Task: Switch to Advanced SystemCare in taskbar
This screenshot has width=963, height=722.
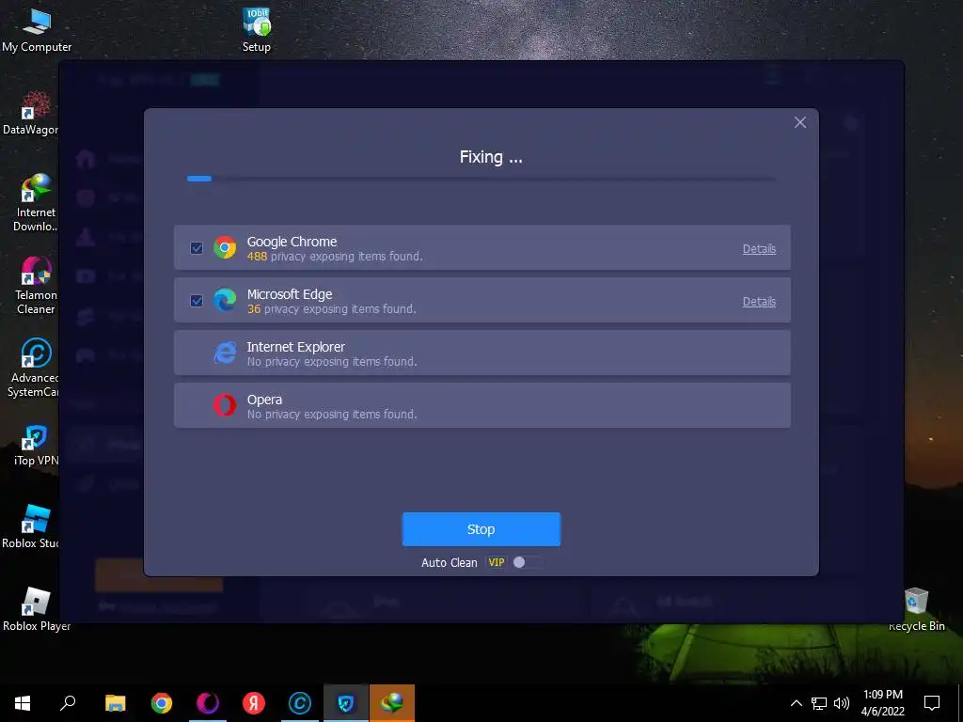Action: [300, 703]
